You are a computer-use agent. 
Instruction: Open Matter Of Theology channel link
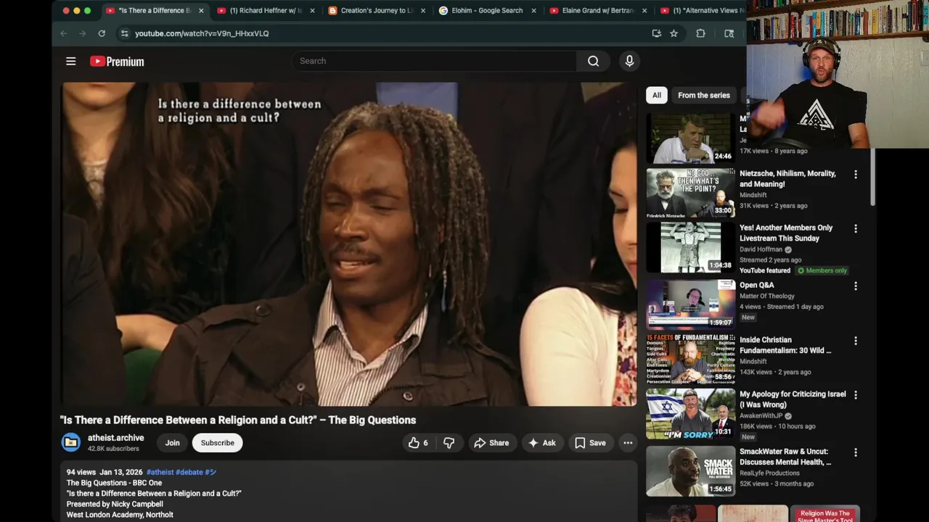tap(767, 296)
